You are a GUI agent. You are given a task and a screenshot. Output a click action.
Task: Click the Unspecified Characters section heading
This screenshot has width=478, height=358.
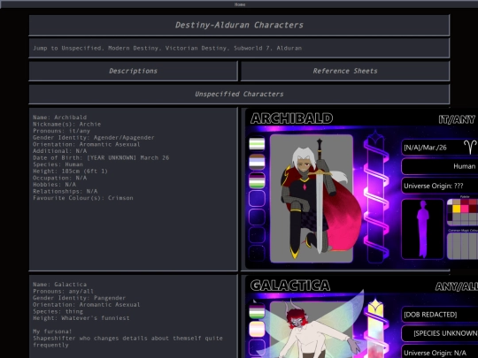(x=239, y=94)
